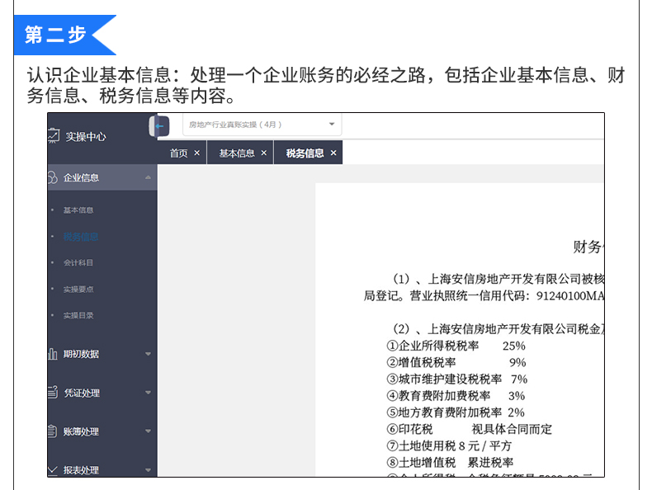
Task: Click the 印花税 视具体合同而定 line
Action: tap(469, 429)
